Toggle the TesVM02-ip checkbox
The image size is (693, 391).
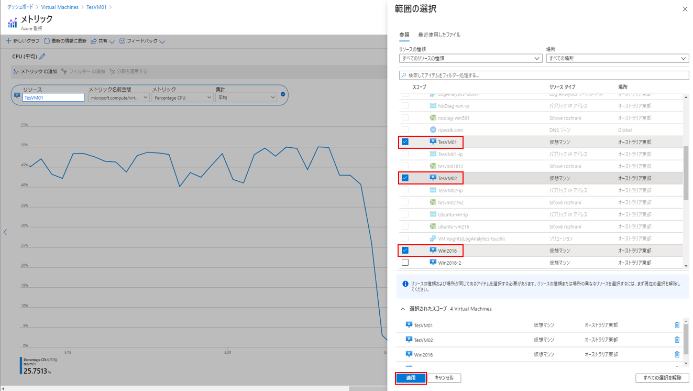point(405,190)
